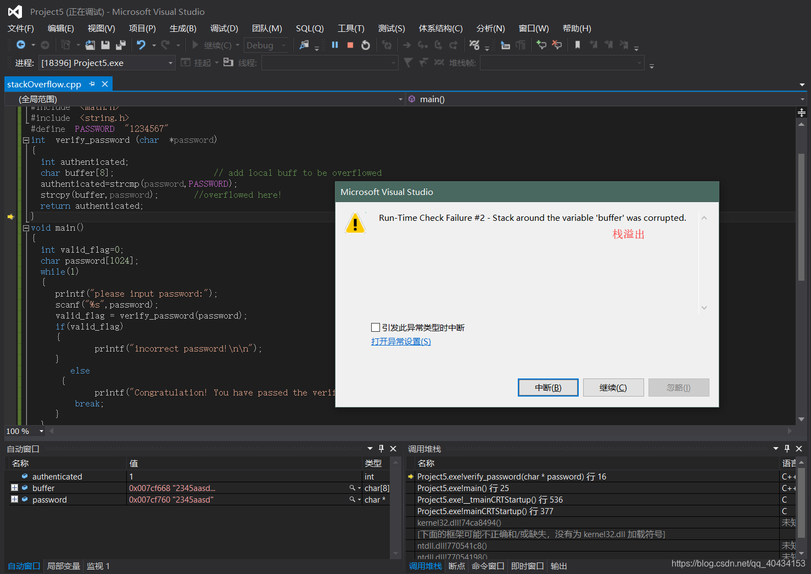
Task: Click the 打开异常设置(S) link
Action: click(x=401, y=341)
